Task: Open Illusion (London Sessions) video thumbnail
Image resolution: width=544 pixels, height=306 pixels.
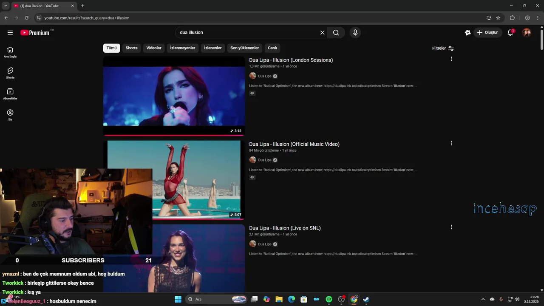Action: coord(174,96)
